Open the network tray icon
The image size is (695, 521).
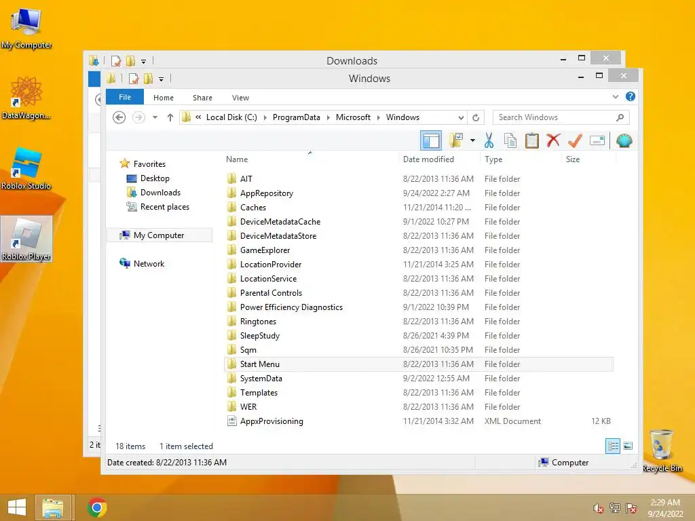pyautogui.click(x=614, y=507)
